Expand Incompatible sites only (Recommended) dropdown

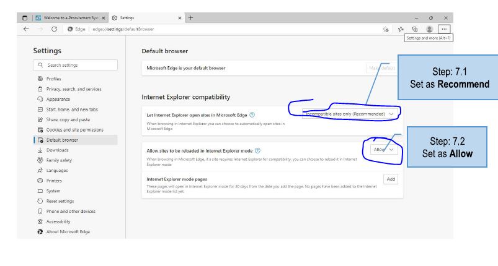[350, 114]
